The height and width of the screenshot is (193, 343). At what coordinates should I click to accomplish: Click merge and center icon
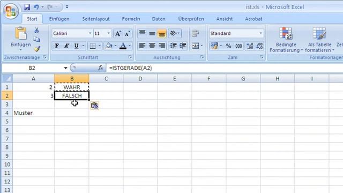[x=195, y=46]
